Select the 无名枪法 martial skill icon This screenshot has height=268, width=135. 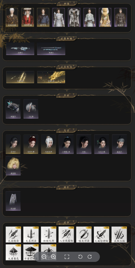pos(13,235)
